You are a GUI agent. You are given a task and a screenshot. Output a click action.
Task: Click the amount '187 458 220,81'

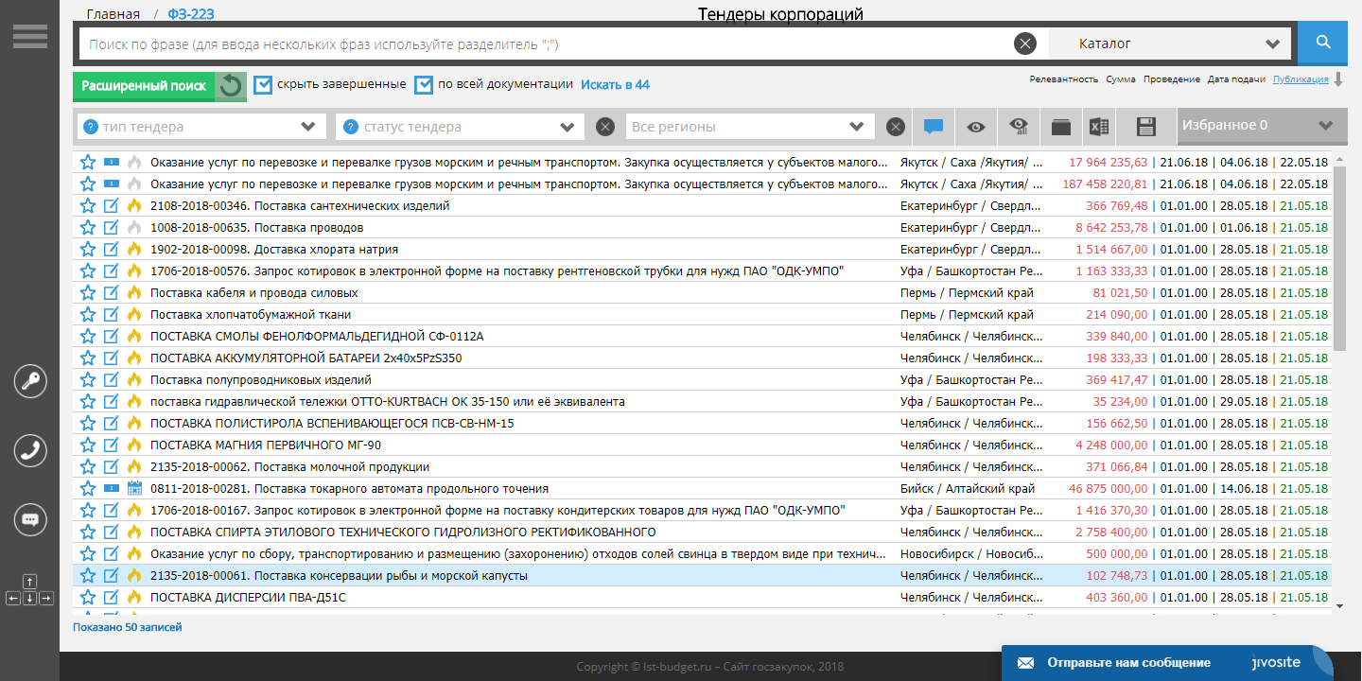point(1105,184)
